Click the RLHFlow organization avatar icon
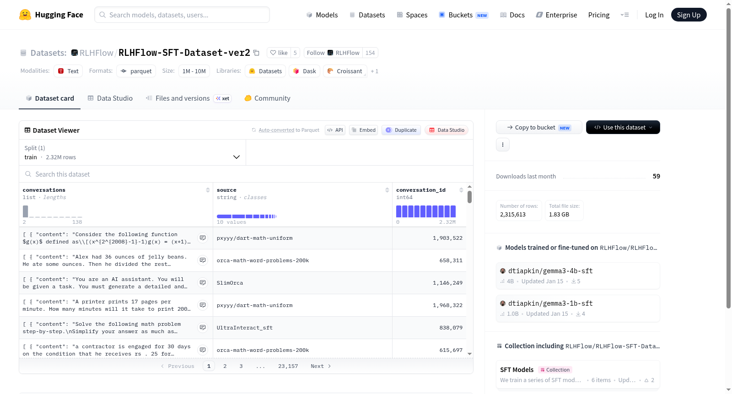Image resolution: width=732 pixels, height=394 pixels. coord(75,53)
